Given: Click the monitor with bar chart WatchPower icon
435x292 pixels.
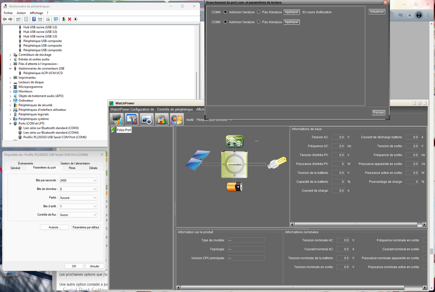Looking at the screenshot, I should (x=116, y=119).
